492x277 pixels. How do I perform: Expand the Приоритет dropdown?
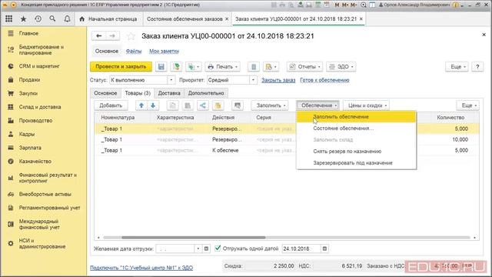(254, 80)
